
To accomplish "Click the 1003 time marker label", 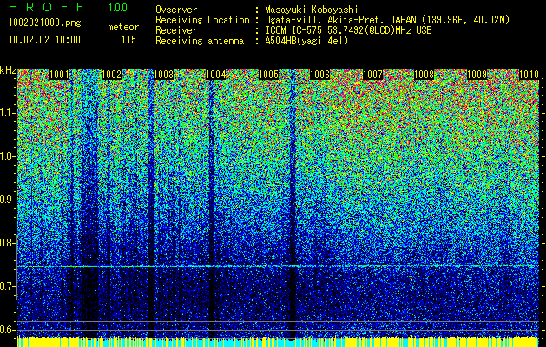I will 164,75.
